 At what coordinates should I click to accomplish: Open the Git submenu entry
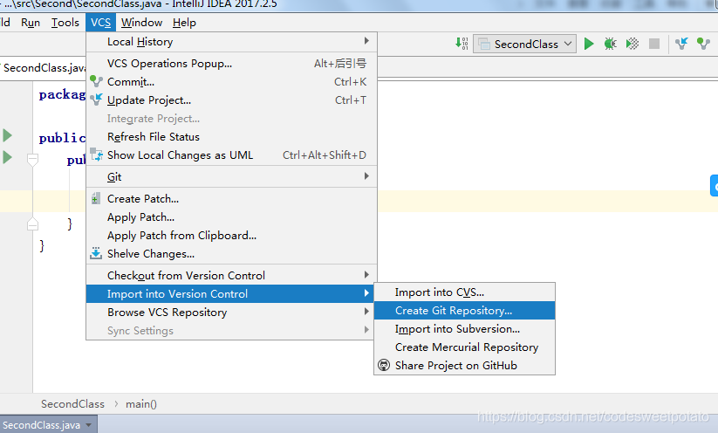231,177
